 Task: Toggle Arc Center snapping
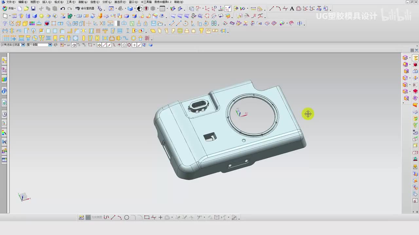click(124, 45)
